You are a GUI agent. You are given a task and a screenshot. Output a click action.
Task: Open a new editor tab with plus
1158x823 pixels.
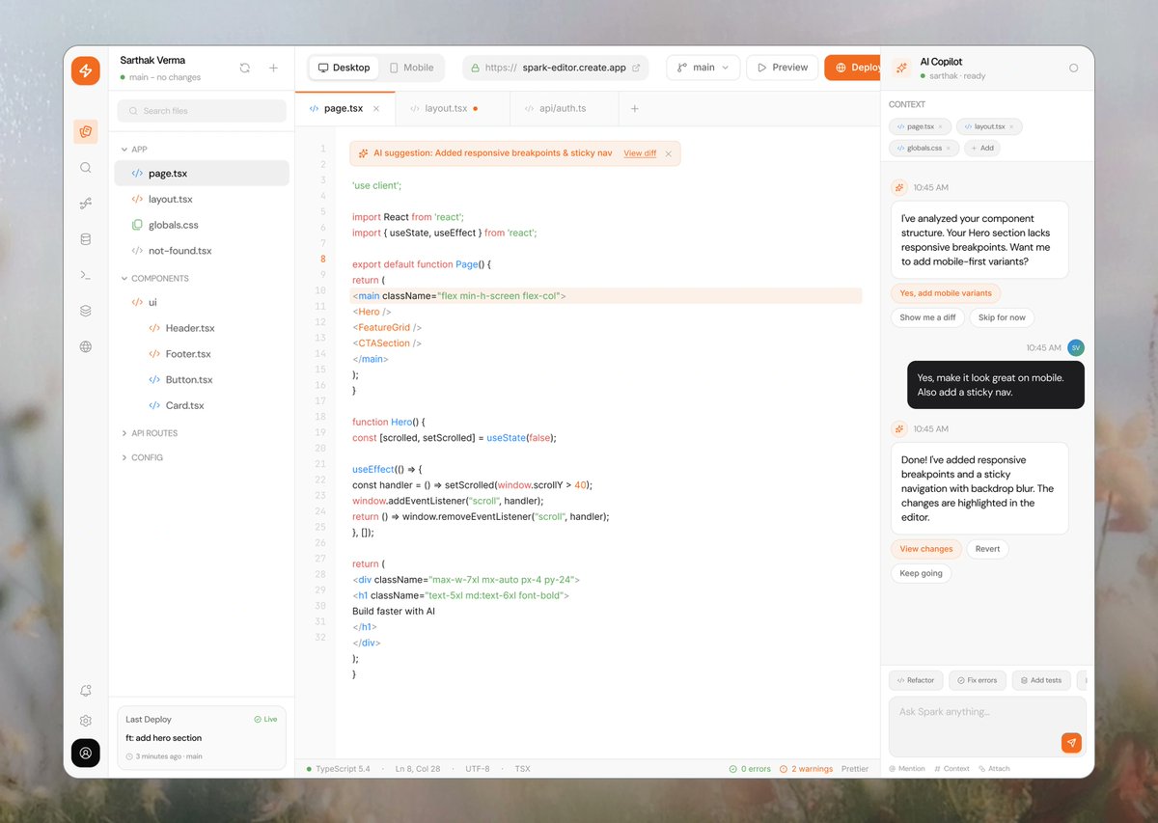(635, 109)
